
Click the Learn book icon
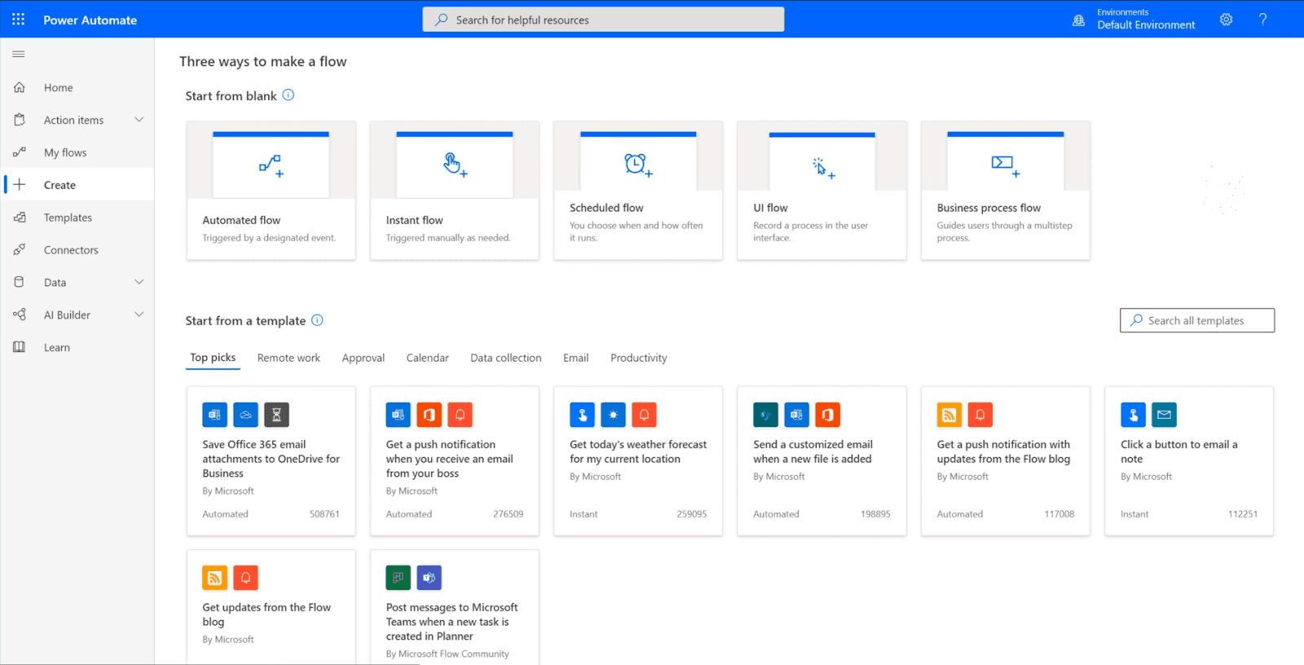[20, 347]
